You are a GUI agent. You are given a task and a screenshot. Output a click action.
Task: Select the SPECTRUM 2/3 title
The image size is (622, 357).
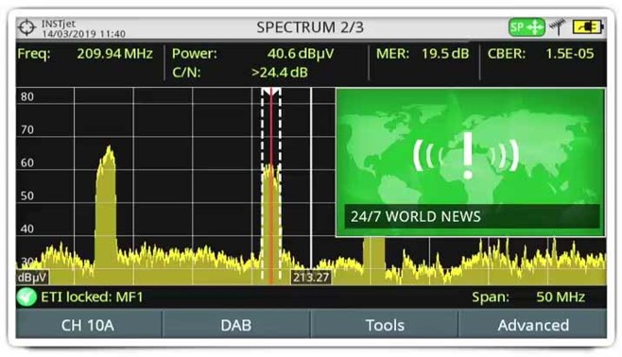pyautogui.click(x=310, y=27)
